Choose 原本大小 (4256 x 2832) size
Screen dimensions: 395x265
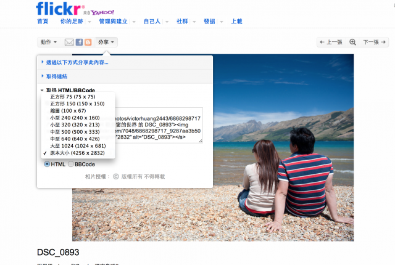click(x=78, y=153)
